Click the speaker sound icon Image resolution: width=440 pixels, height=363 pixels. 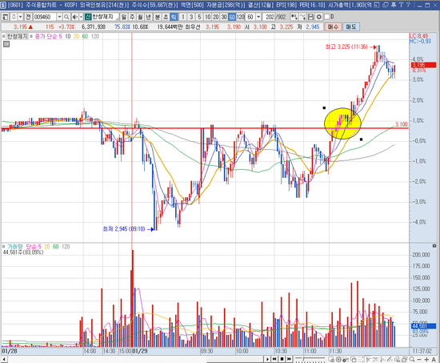pyautogui.click(x=74, y=17)
